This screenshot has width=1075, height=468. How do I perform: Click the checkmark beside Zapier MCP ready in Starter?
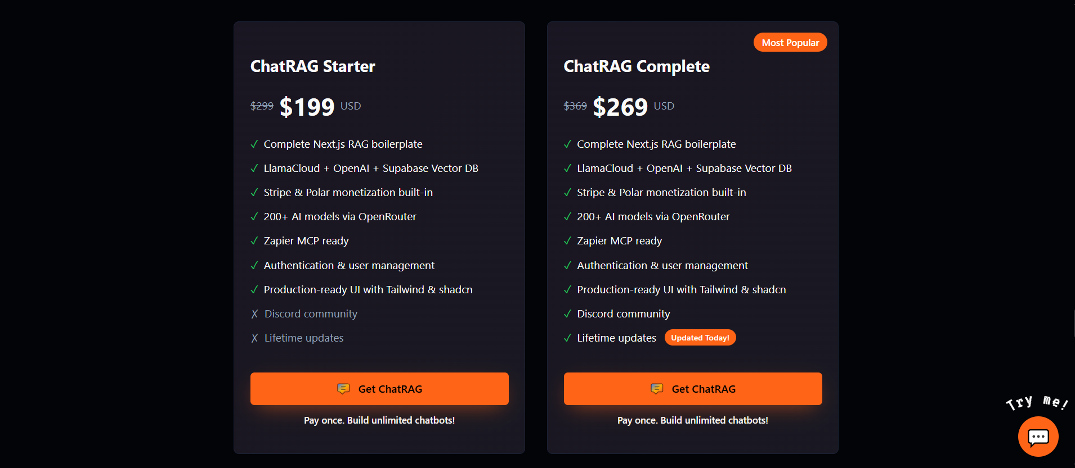254,240
